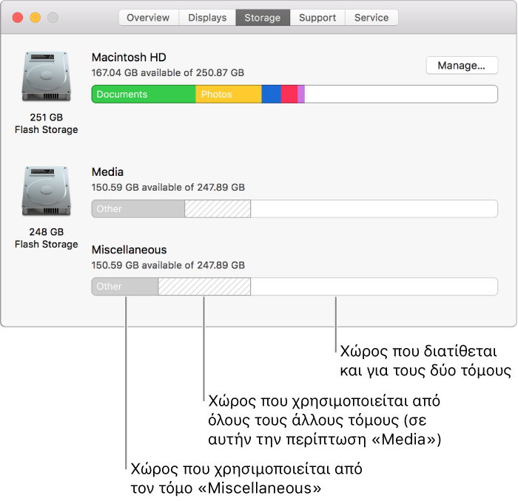The height and width of the screenshot is (501, 518).
Task: Select the yellow Photos storage segment
Action: [x=229, y=95]
